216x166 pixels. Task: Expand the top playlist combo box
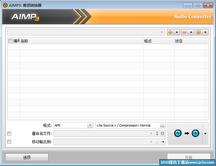162,32
